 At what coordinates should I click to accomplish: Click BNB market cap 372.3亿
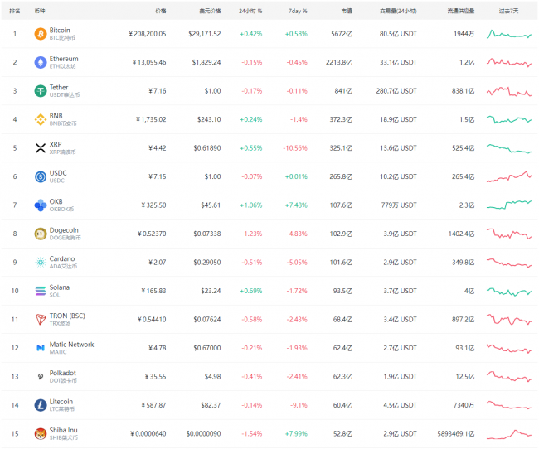[341, 119]
